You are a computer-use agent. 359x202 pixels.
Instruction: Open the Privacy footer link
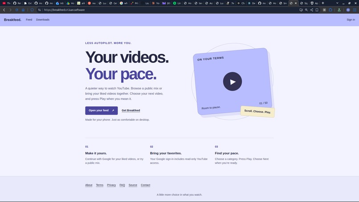pos(111,185)
